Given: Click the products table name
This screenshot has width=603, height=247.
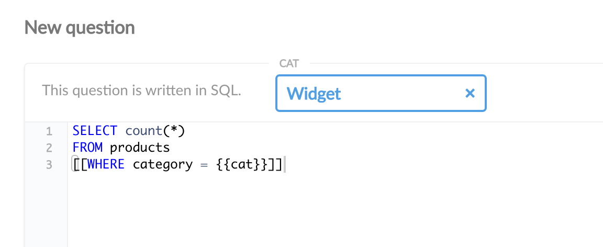Looking at the screenshot, I should coord(140,148).
